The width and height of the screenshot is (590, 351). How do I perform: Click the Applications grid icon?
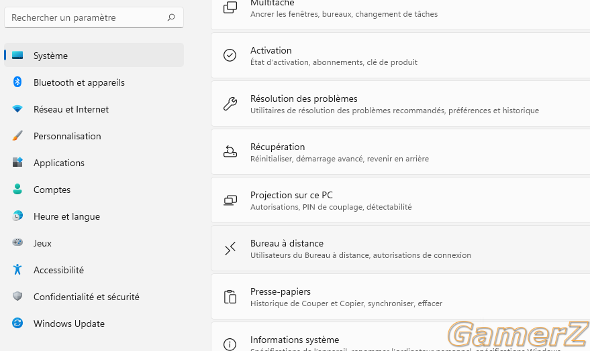point(17,162)
